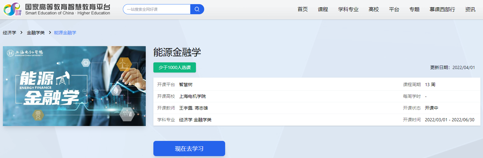This screenshot has height=158, width=483.
Task: Open the 专题 navigation item
Action: [414, 9]
